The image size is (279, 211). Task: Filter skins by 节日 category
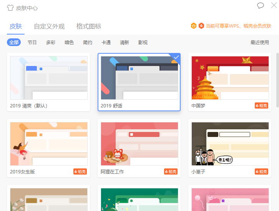pyautogui.click(x=32, y=42)
